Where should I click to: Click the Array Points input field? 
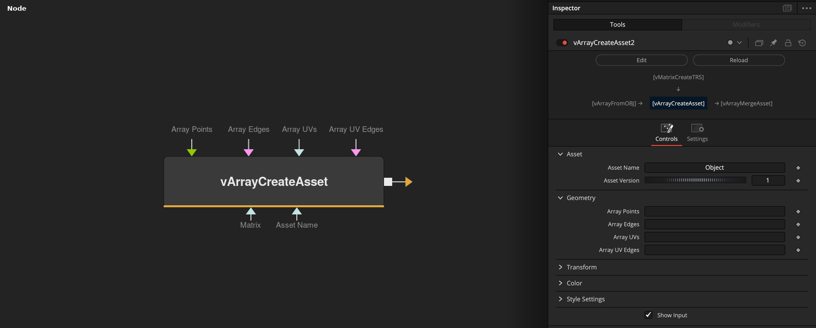point(715,211)
